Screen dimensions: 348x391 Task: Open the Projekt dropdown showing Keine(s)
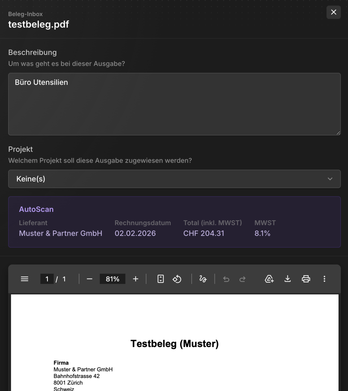pyautogui.click(x=174, y=179)
